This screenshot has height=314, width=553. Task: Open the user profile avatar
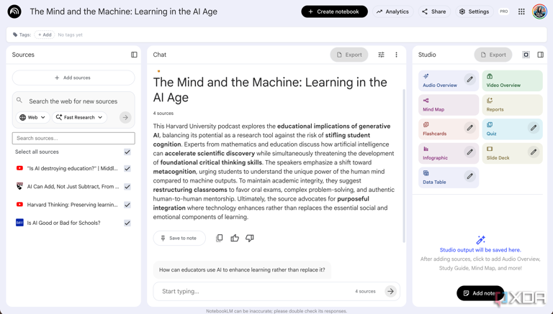point(539,11)
